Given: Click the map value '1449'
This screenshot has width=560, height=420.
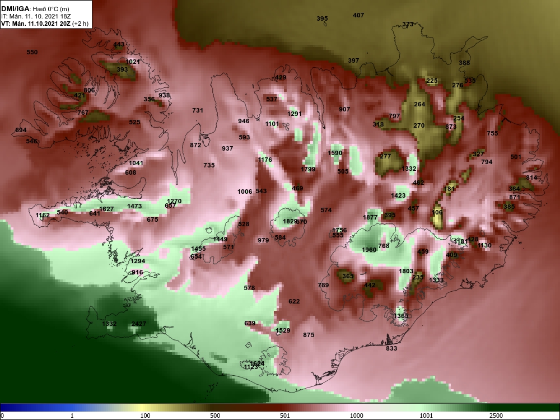Looking at the screenshot, I should (220, 239).
